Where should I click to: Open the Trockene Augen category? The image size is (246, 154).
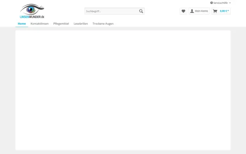click(103, 23)
